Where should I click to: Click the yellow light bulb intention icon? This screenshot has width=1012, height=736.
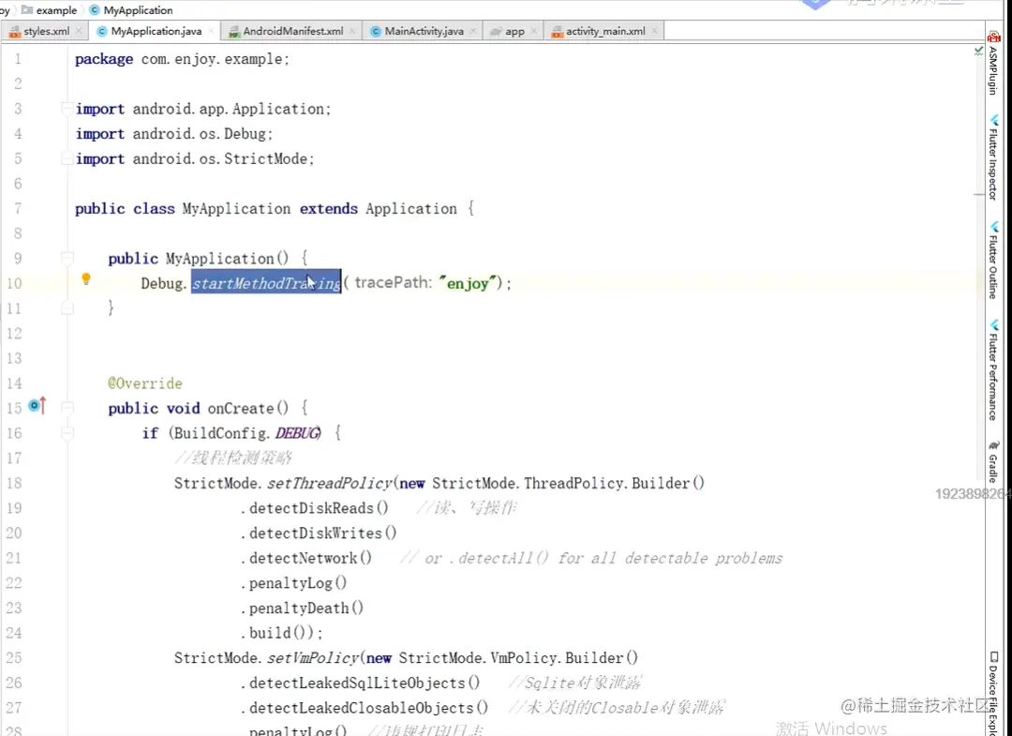pos(86,279)
